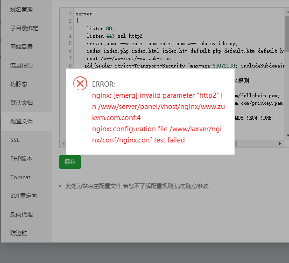Open the SSL tab
The width and height of the screenshot is (289, 263).
click(15, 140)
